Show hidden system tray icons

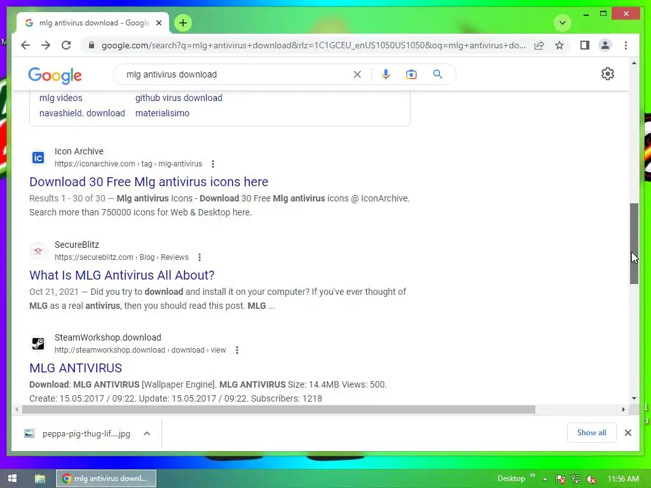545,479
